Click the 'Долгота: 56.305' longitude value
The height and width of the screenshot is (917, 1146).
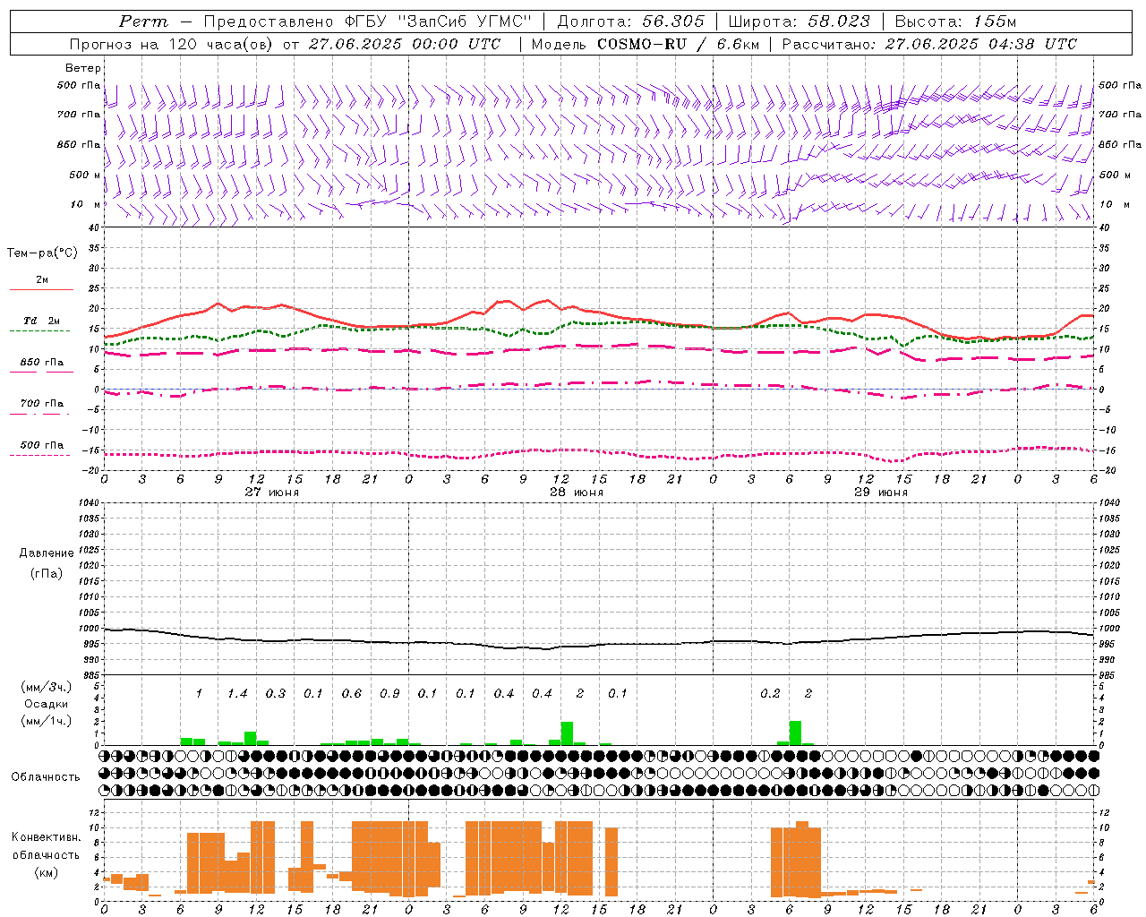[x=631, y=21]
